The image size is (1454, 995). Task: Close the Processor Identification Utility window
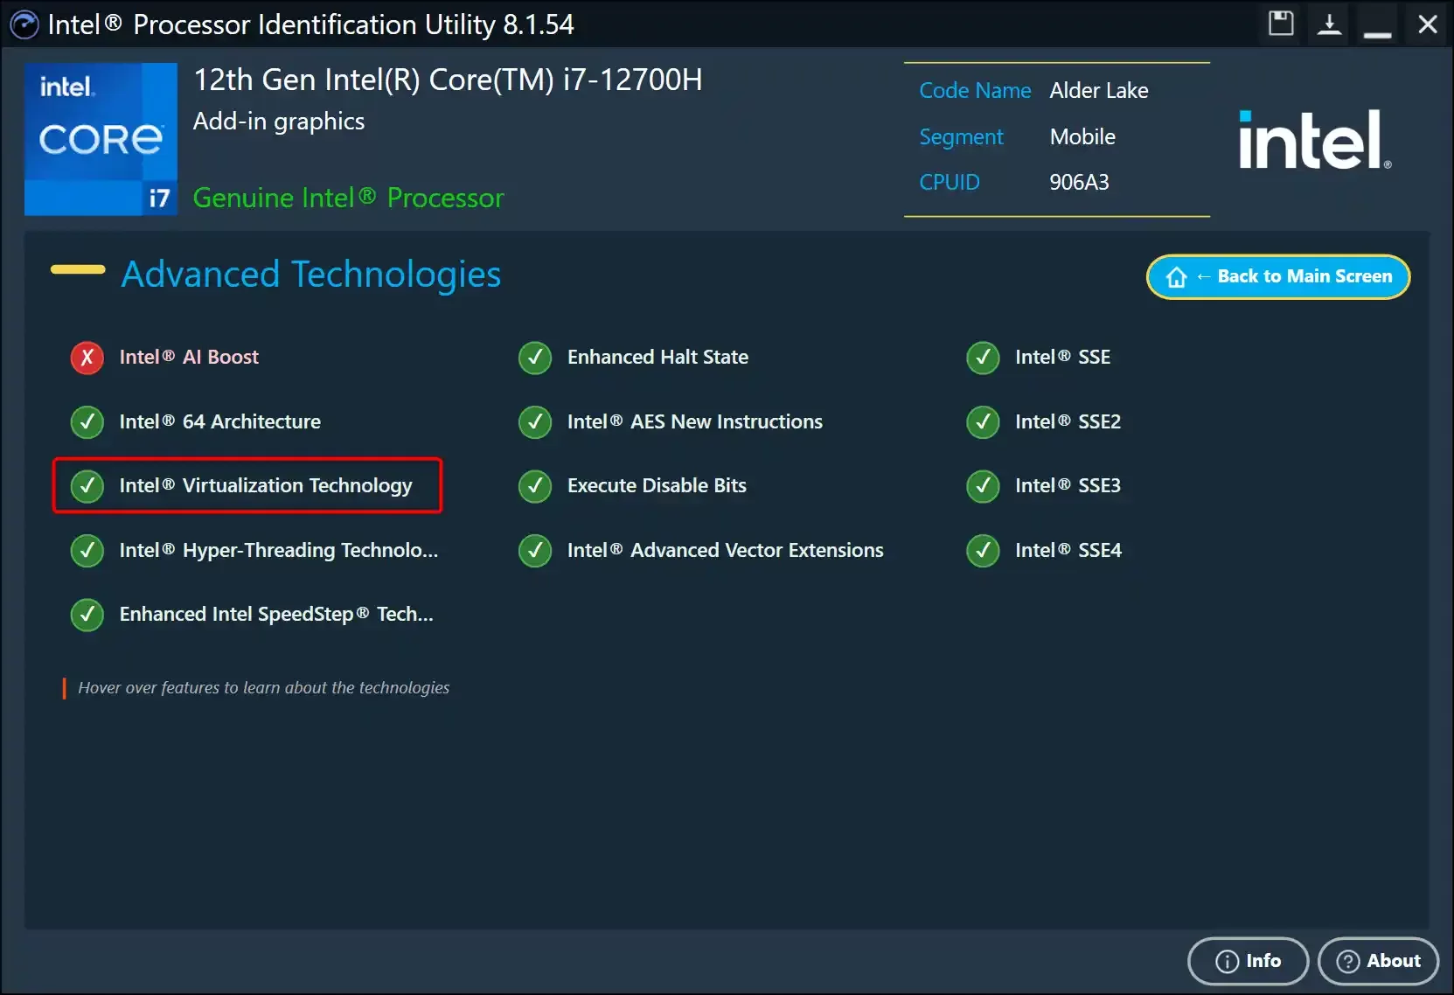click(1427, 24)
